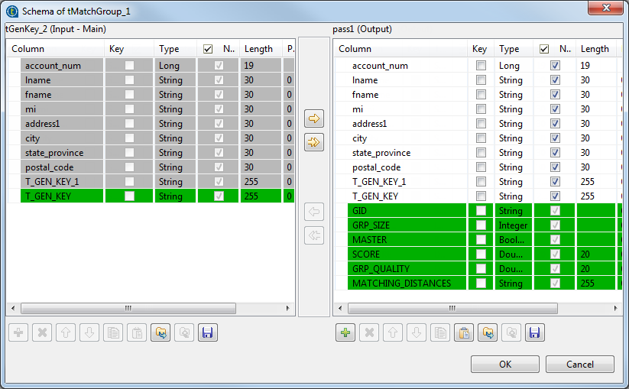Viewport: 629px width, 389px height.
Task: Toggle the nullable checkbox for lname in output
Action: 555,80
